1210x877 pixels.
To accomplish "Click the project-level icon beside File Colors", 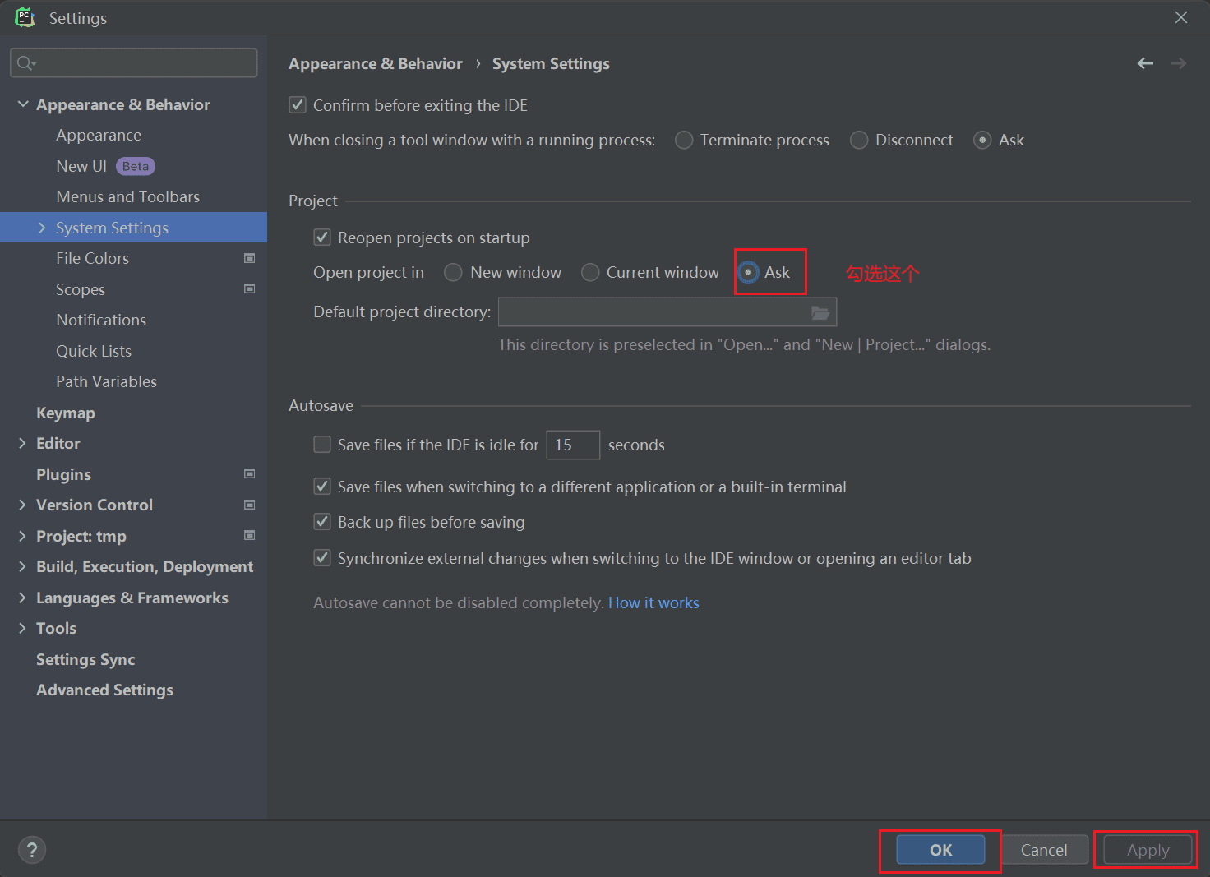I will (x=250, y=258).
